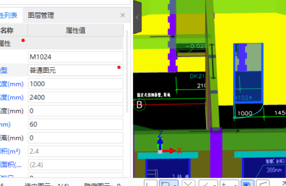This screenshot has height=186, width=286.
Task: Click the blue 面积(... label
Action: click(11, 165)
